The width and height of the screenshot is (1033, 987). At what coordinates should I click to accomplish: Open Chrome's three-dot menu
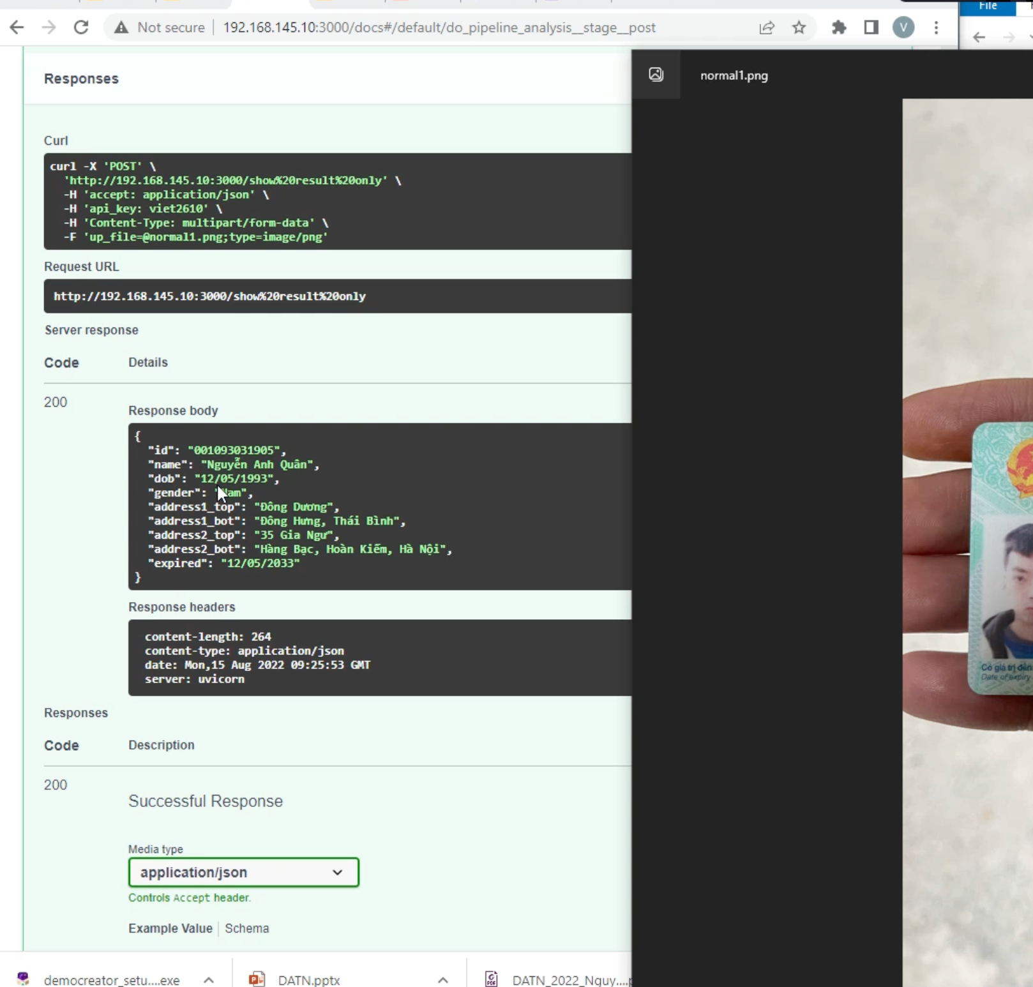click(x=936, y=27)
